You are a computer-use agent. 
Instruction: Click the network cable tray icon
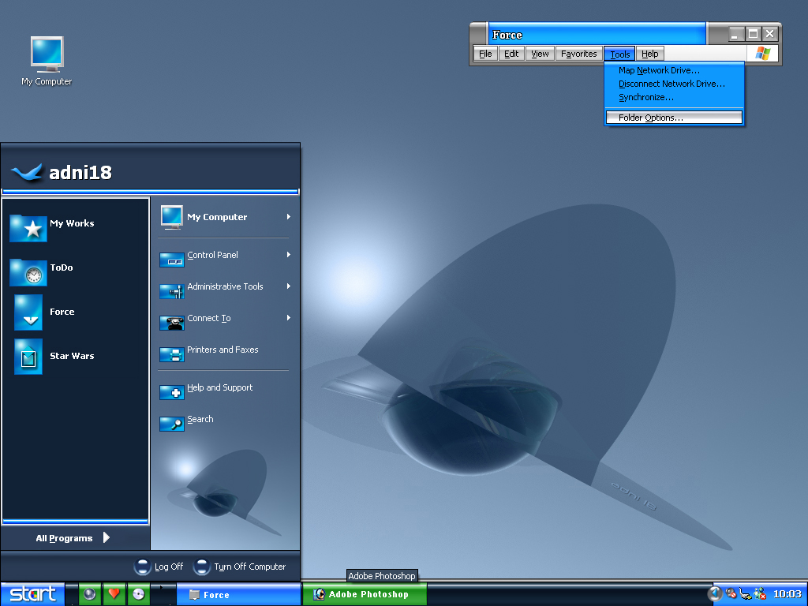[745, 594]
